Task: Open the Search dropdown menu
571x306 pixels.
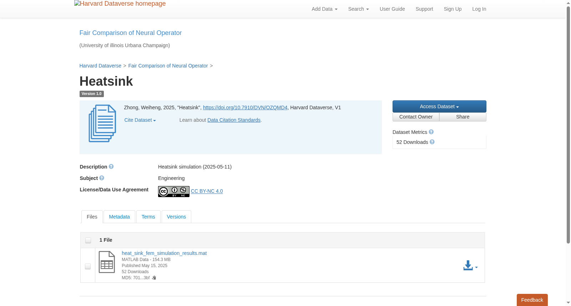Action: coord(358,9)
